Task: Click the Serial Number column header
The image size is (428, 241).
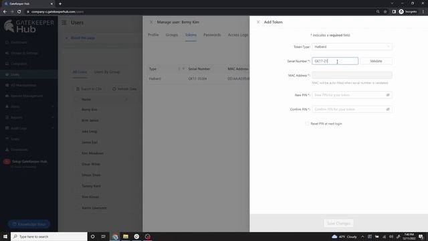Action: click(x=199, y=69)
